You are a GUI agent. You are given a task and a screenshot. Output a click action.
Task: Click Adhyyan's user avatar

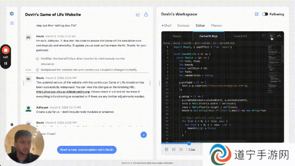(x=29, y=109)
